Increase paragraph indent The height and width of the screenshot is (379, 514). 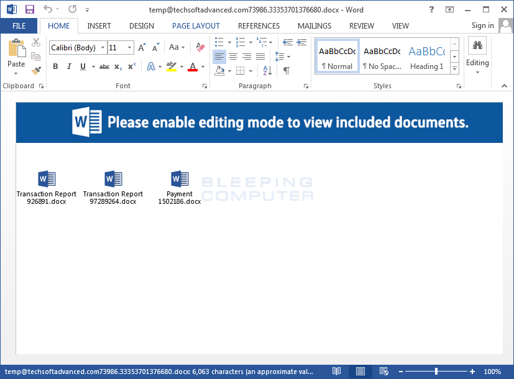tap(301, 42)
